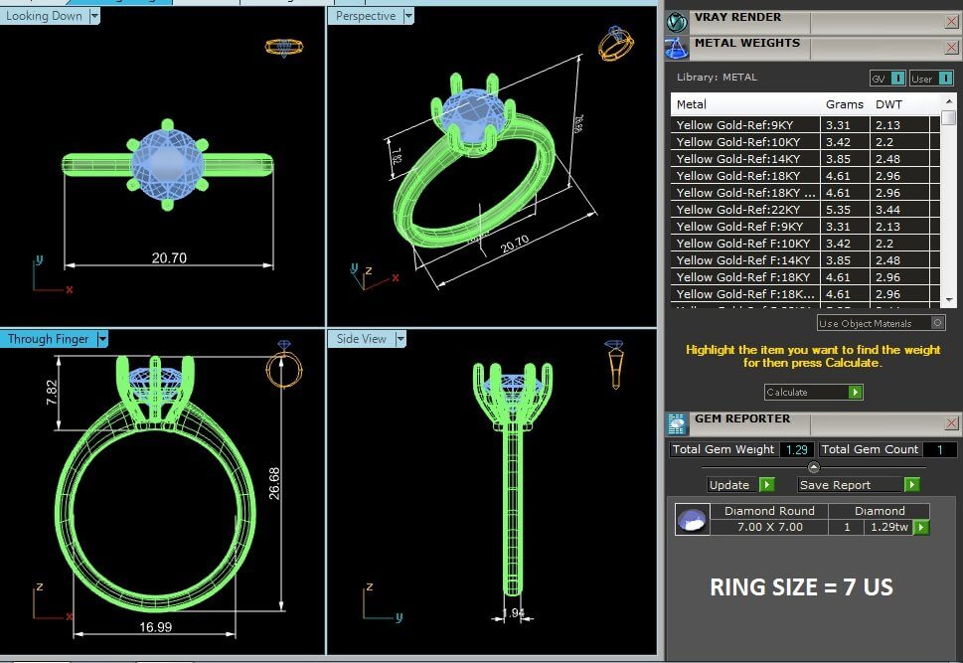Click the VRay Render panel icon
The height and width of the screenshot is (663, 963).
pos(677,21)
